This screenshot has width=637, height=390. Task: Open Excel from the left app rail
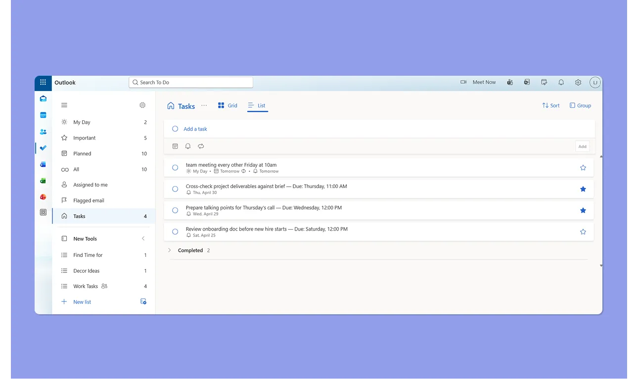pos(43,181)
